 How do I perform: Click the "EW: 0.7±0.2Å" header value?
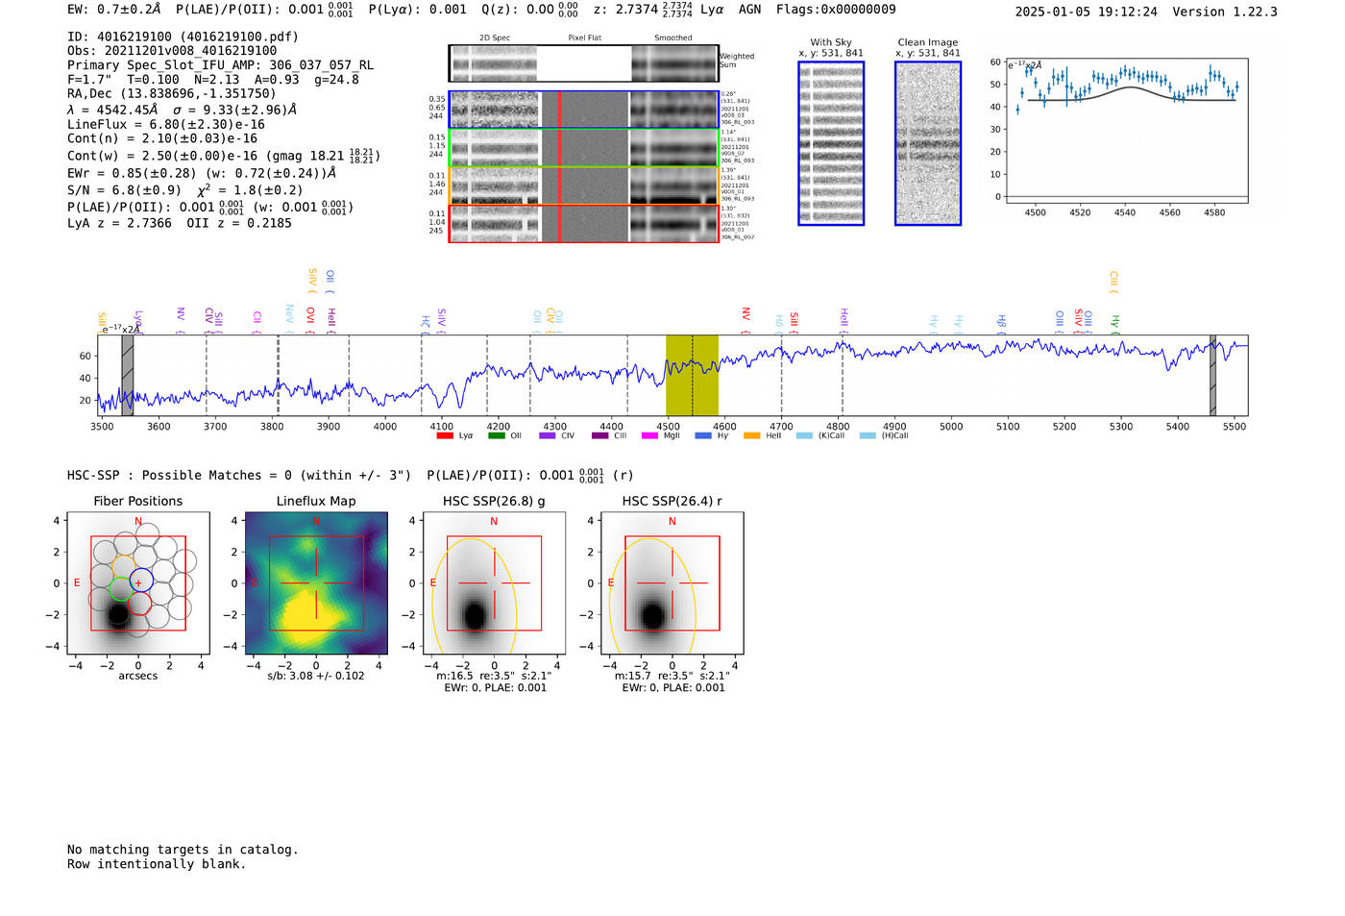point(114,10)
